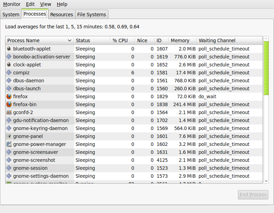Select the firefox-bin process name
This screenshot has height=213, width=274.
pos(25,104)
